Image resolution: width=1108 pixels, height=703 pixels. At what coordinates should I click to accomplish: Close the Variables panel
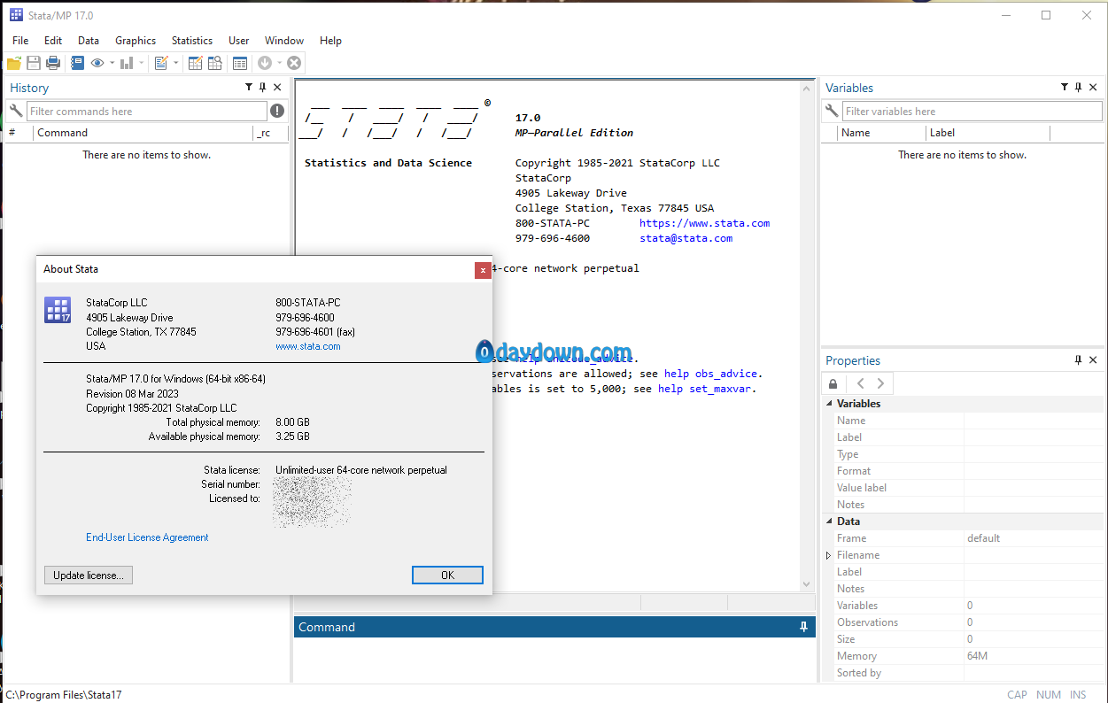1093,88
